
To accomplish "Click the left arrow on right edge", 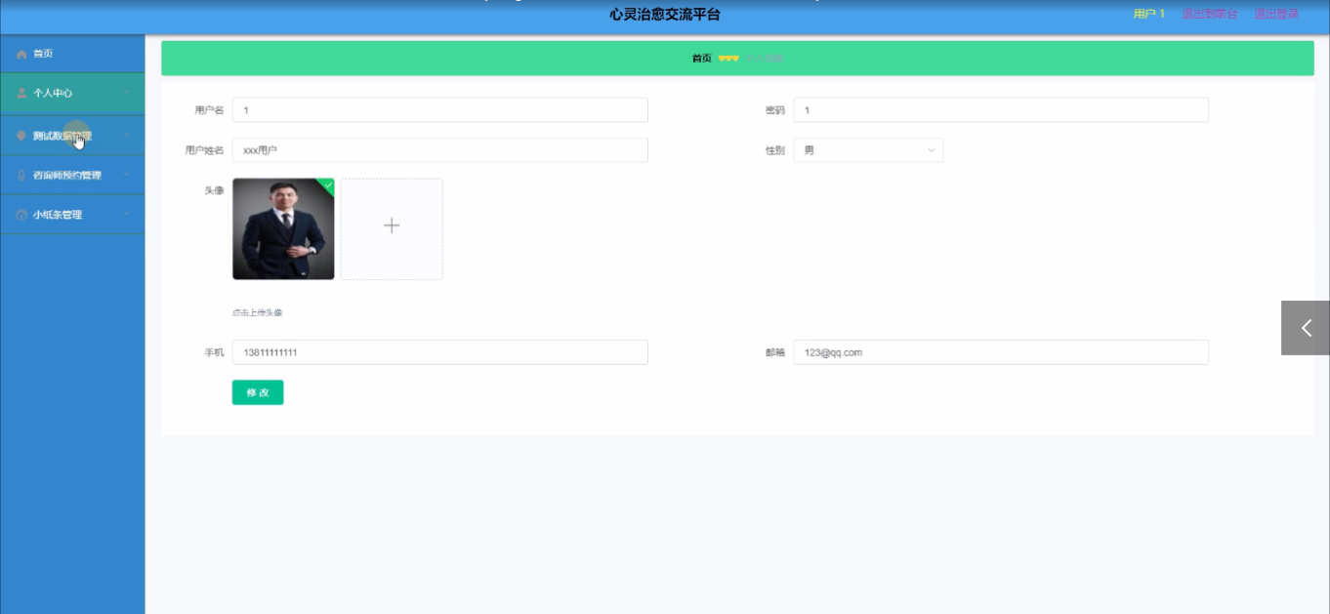I will tap(1306, 328).
